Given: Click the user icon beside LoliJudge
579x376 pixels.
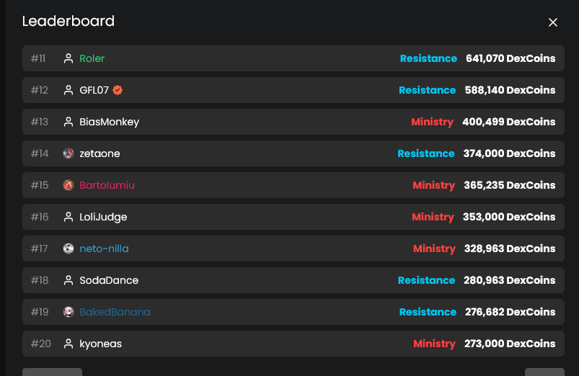Looking at the screenshot, I should (68, 217).
